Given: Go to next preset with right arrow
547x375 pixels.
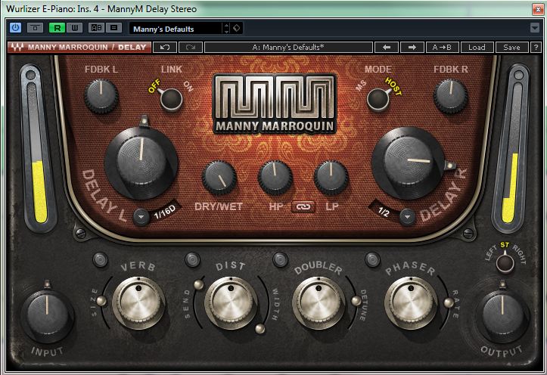Looking at the screenshot, I should (x=412, y=48).
